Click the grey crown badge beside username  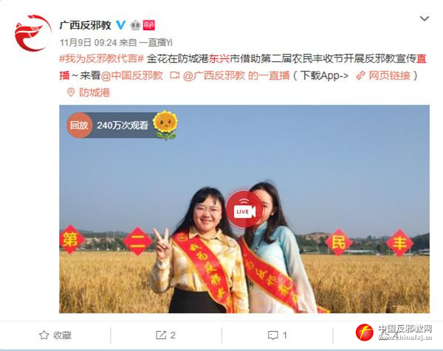[135, 25]
